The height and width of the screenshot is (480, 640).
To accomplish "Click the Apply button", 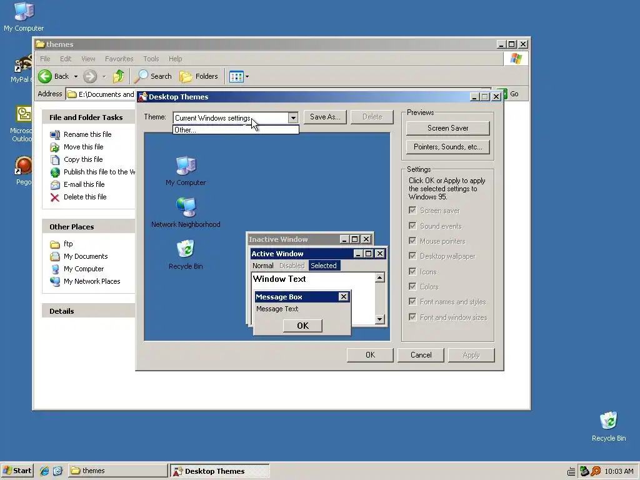I will click(x=471, y=355).
